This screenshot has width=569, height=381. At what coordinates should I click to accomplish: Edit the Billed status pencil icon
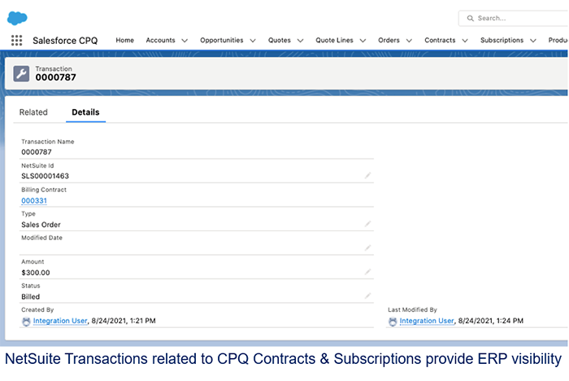[x=367, y=296]
